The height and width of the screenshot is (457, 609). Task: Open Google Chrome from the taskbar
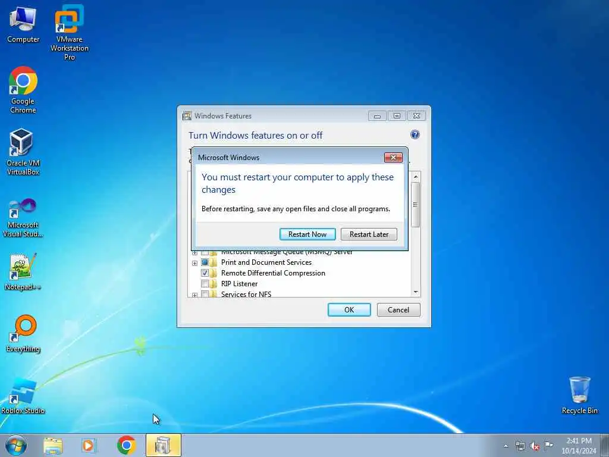click(126, 445)
